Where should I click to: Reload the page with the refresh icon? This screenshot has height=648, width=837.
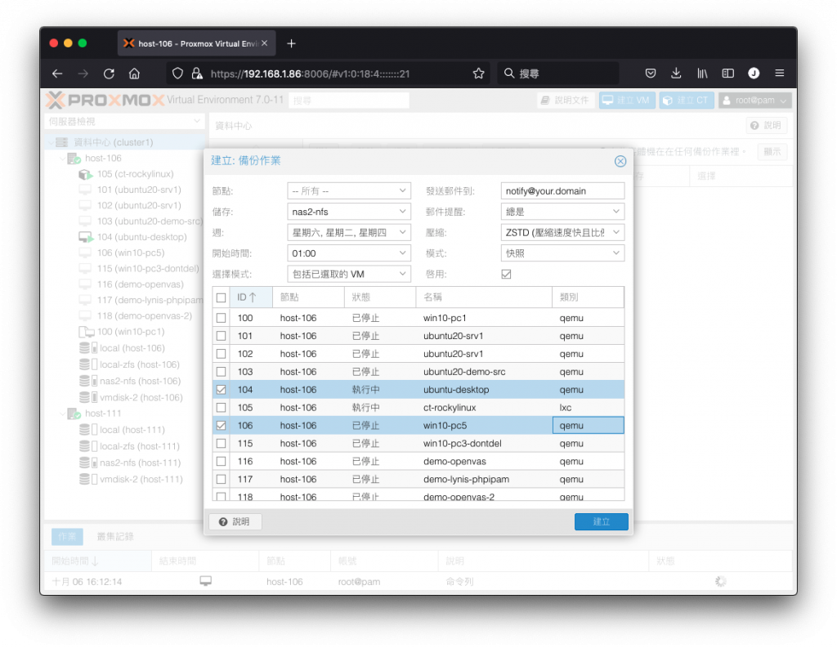(x=109, y=74)
